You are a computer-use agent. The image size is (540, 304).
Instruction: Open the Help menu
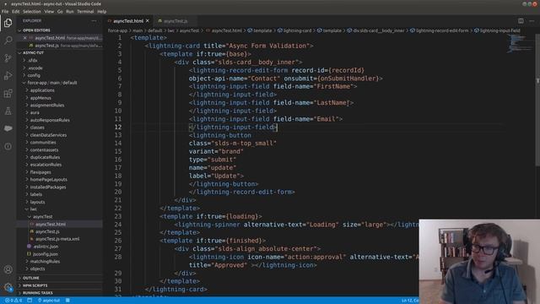click(x=101, y=11)
